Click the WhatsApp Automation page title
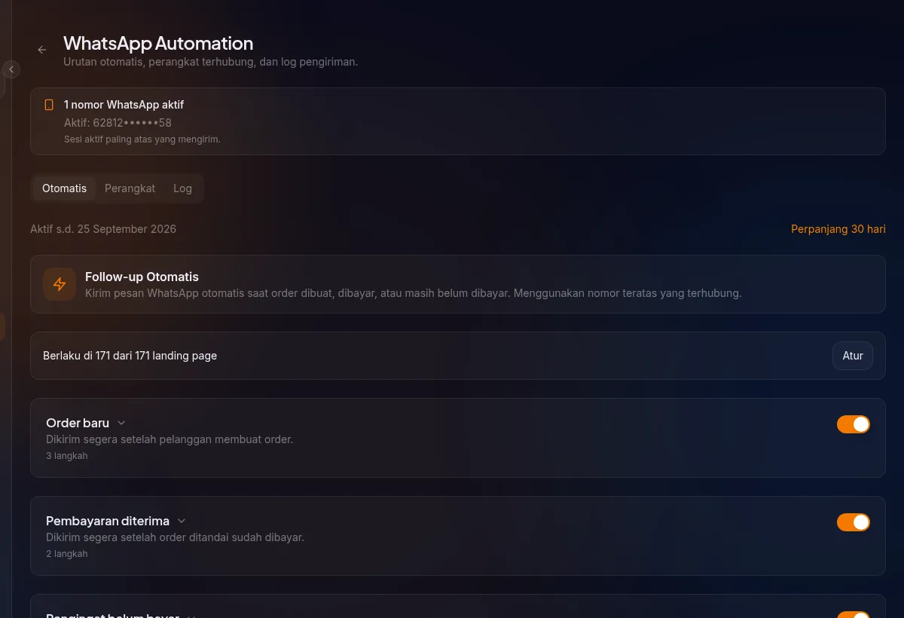 point(158,43)
